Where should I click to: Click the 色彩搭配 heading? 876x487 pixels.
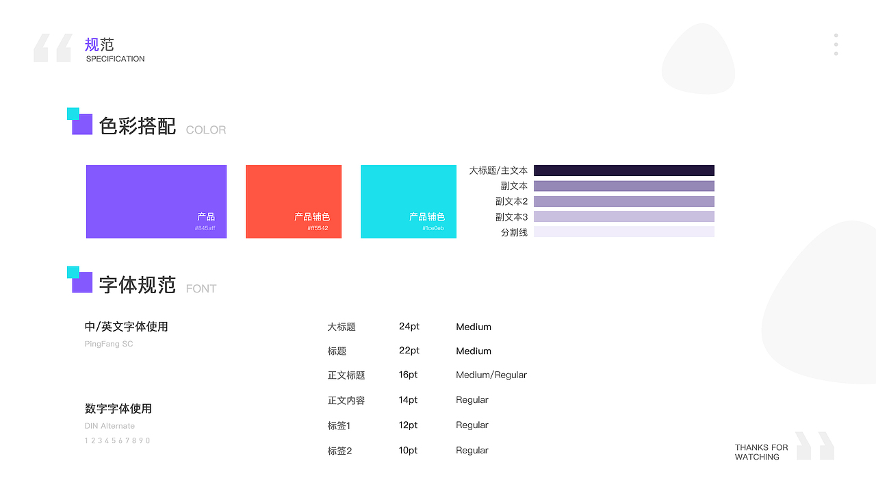[138, 126]
